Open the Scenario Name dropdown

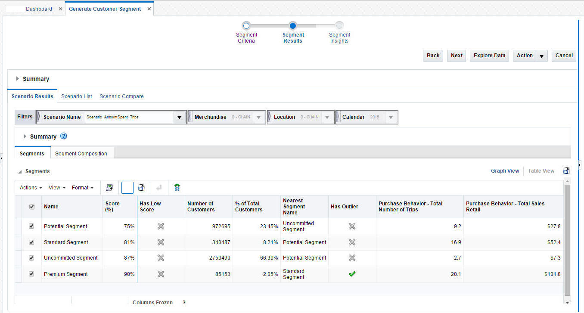point(179,117)
